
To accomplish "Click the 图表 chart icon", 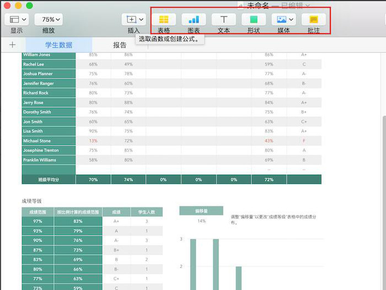I will tap(194, 19).
